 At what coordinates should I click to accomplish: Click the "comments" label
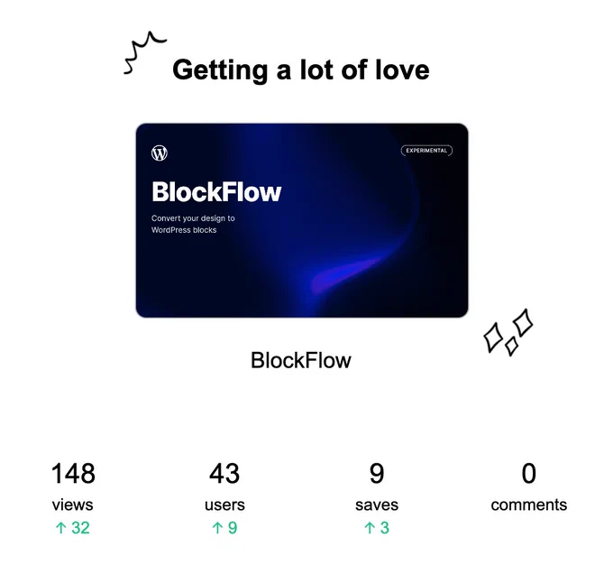click(529, 505)
